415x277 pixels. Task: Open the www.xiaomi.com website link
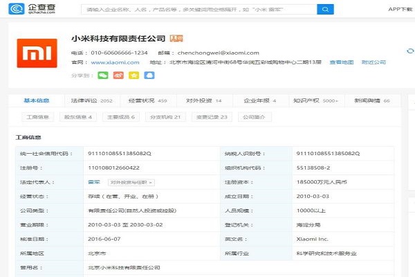coord(113,62)
